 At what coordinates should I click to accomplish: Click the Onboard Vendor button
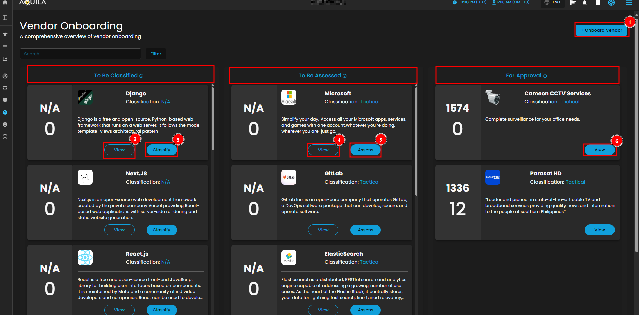click(x=601, y=30)
